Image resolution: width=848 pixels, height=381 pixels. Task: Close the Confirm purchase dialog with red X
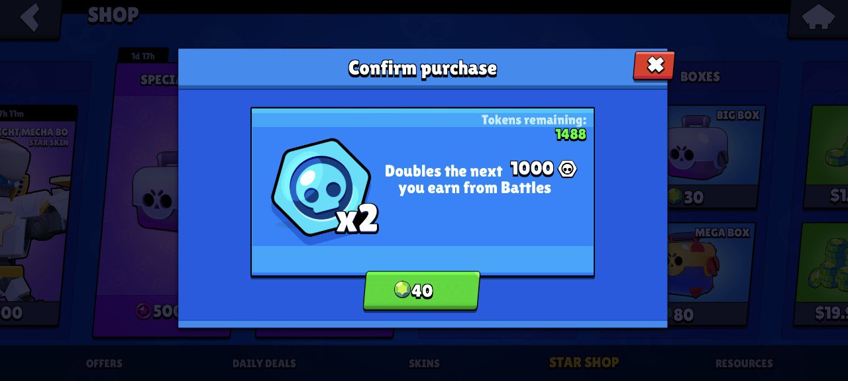click(654, 65)
